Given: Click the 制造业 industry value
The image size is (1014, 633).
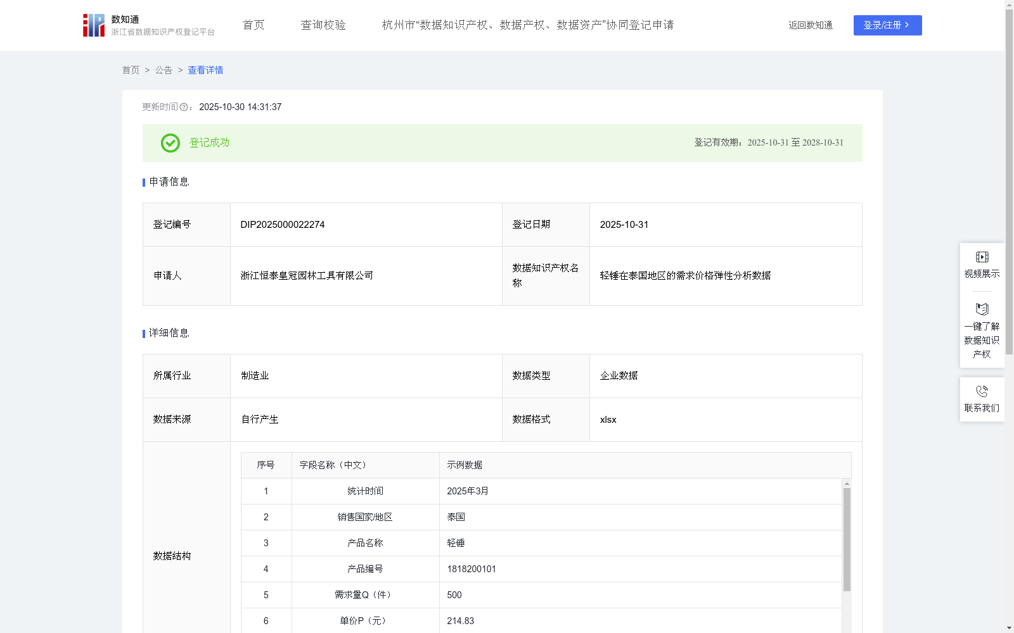Looking at the screenshot, I should coord(255,376).
